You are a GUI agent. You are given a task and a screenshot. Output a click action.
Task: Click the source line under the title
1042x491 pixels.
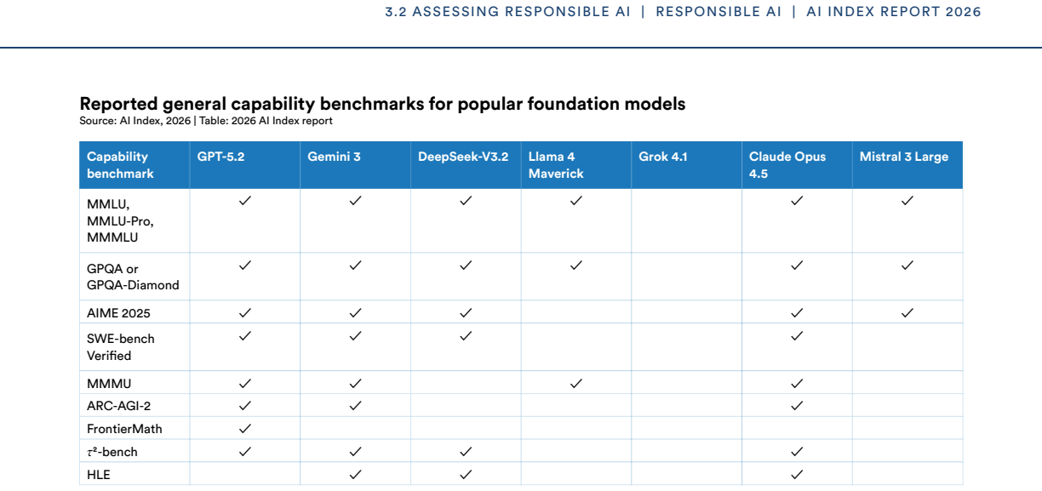(x=206, y=121)
